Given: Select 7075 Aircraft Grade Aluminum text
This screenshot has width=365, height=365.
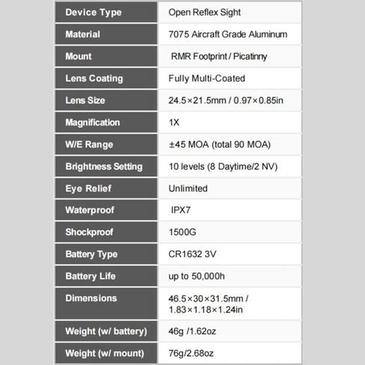Looking at the screenshot, I should coord(228,34).
